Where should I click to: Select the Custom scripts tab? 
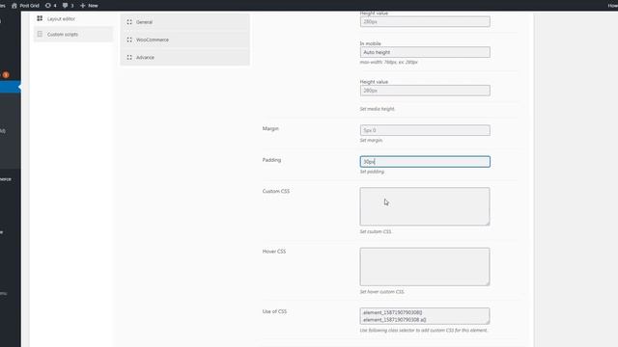pos(73,35)
